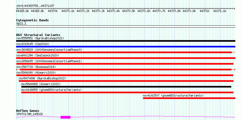Click the 44370.4k ruler tick label
Image resolution: width=243 pixels, height=120 pixels.
(113, 11)
